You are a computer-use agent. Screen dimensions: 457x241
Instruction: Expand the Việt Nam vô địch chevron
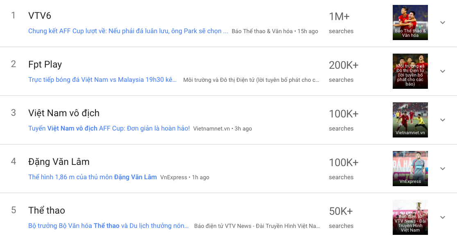click(x=443, y=120)
